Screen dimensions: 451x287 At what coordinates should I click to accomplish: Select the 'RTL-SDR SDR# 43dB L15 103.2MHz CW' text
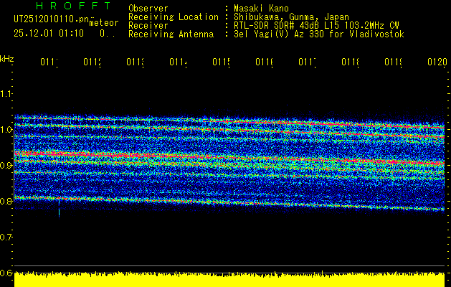coord(316,26)
